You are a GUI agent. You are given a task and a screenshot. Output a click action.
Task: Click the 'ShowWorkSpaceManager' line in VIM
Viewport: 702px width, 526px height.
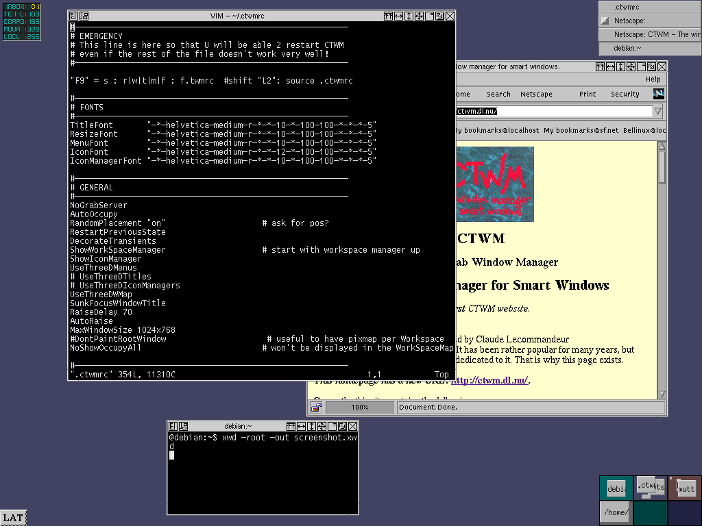(118, 250)
